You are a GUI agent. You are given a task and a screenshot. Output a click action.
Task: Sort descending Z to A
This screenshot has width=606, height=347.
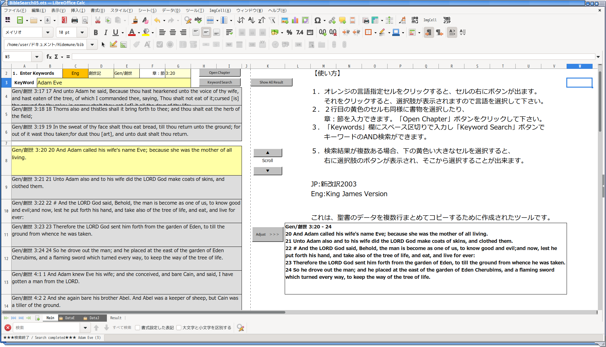[262, 20]
